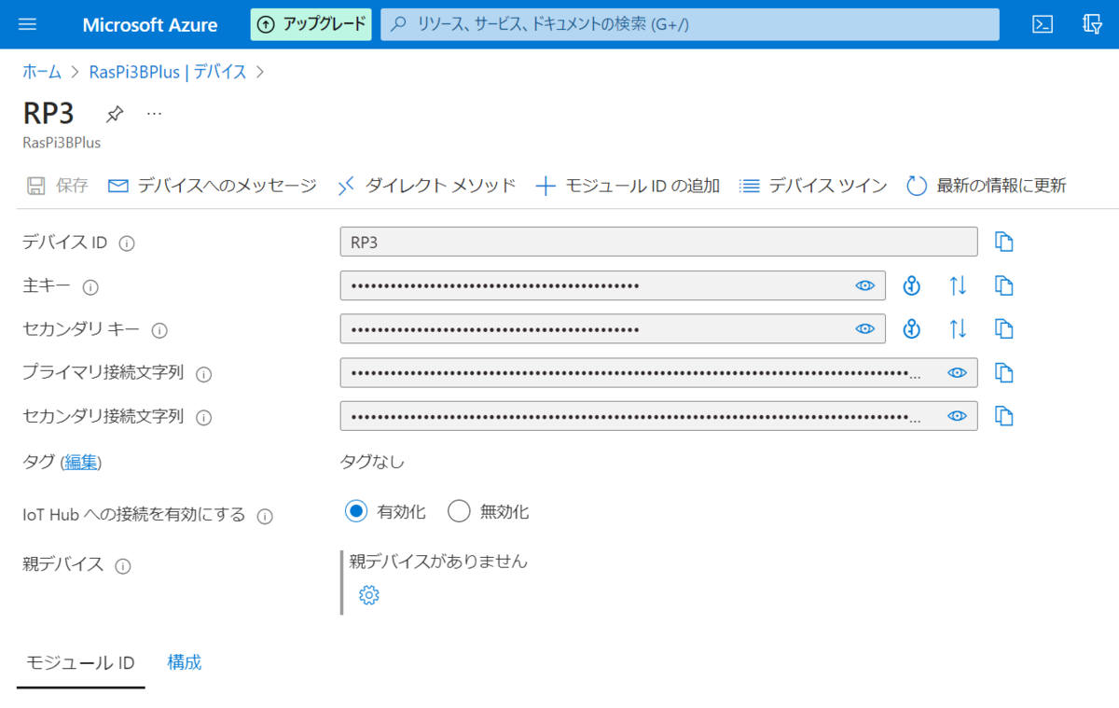Click the プライマリ接続文字列 masked field
Image resolution: width=1119 pixels, height=708 pixels.
click(659, 372)
